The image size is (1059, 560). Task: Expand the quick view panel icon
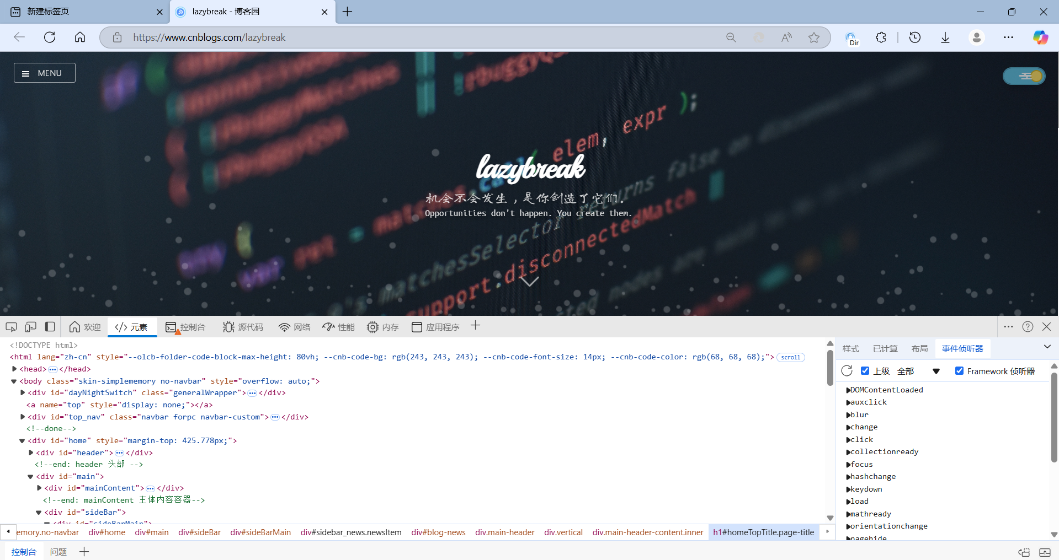point(1045,552)
